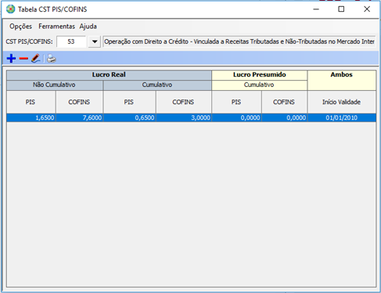Expand the CST PIS/COFINS dropdown arrow

point(95,42)
